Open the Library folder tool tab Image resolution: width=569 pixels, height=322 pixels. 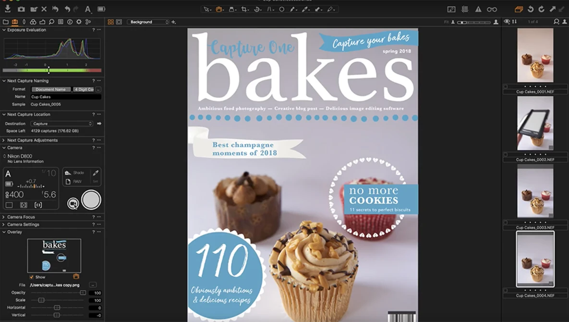(5, 22)
